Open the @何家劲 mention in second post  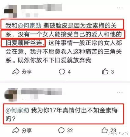[17, 110]
